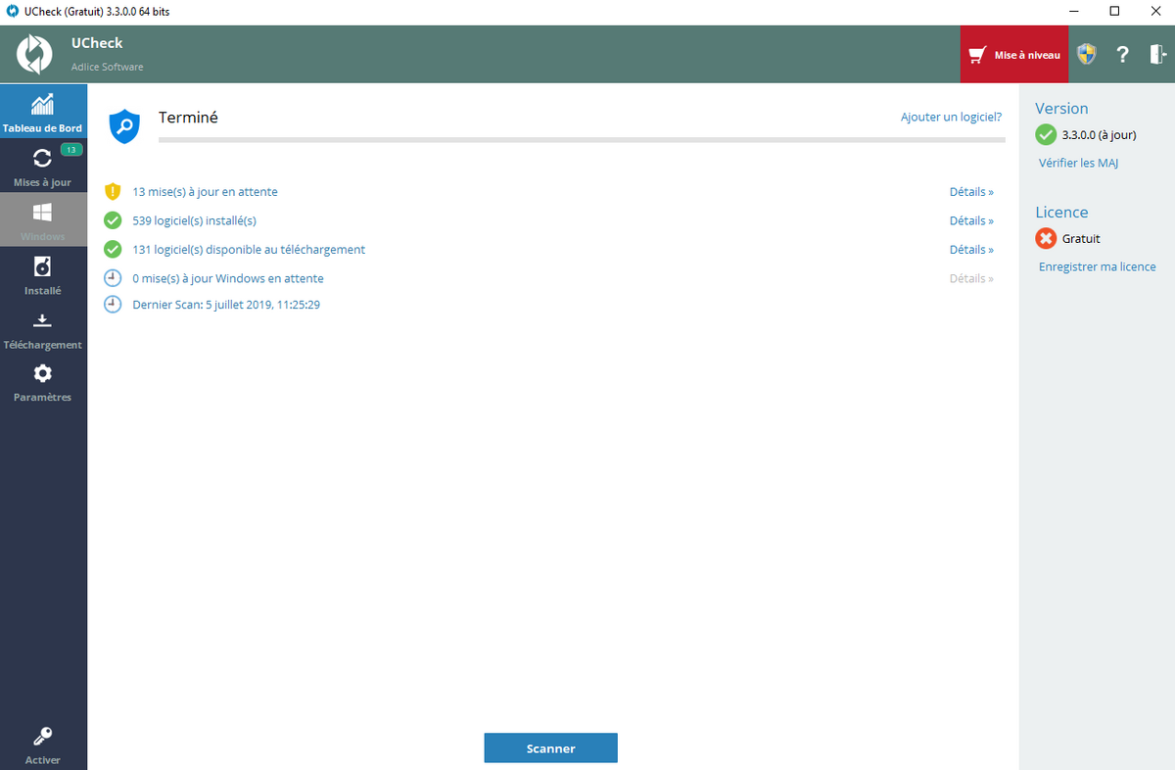Click the Gratuit licence text
The image size is (1175, 770).
coord(1081,239)
